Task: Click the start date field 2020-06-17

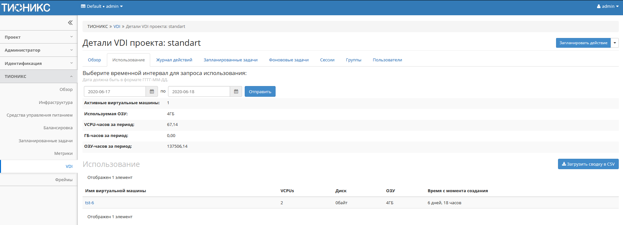Action: [x=115, y=92]
